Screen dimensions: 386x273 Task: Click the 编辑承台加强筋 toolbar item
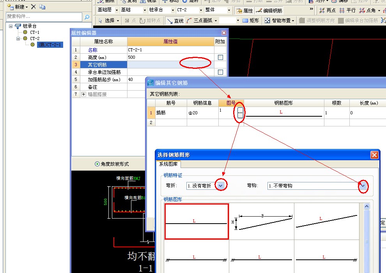[358, 21]
